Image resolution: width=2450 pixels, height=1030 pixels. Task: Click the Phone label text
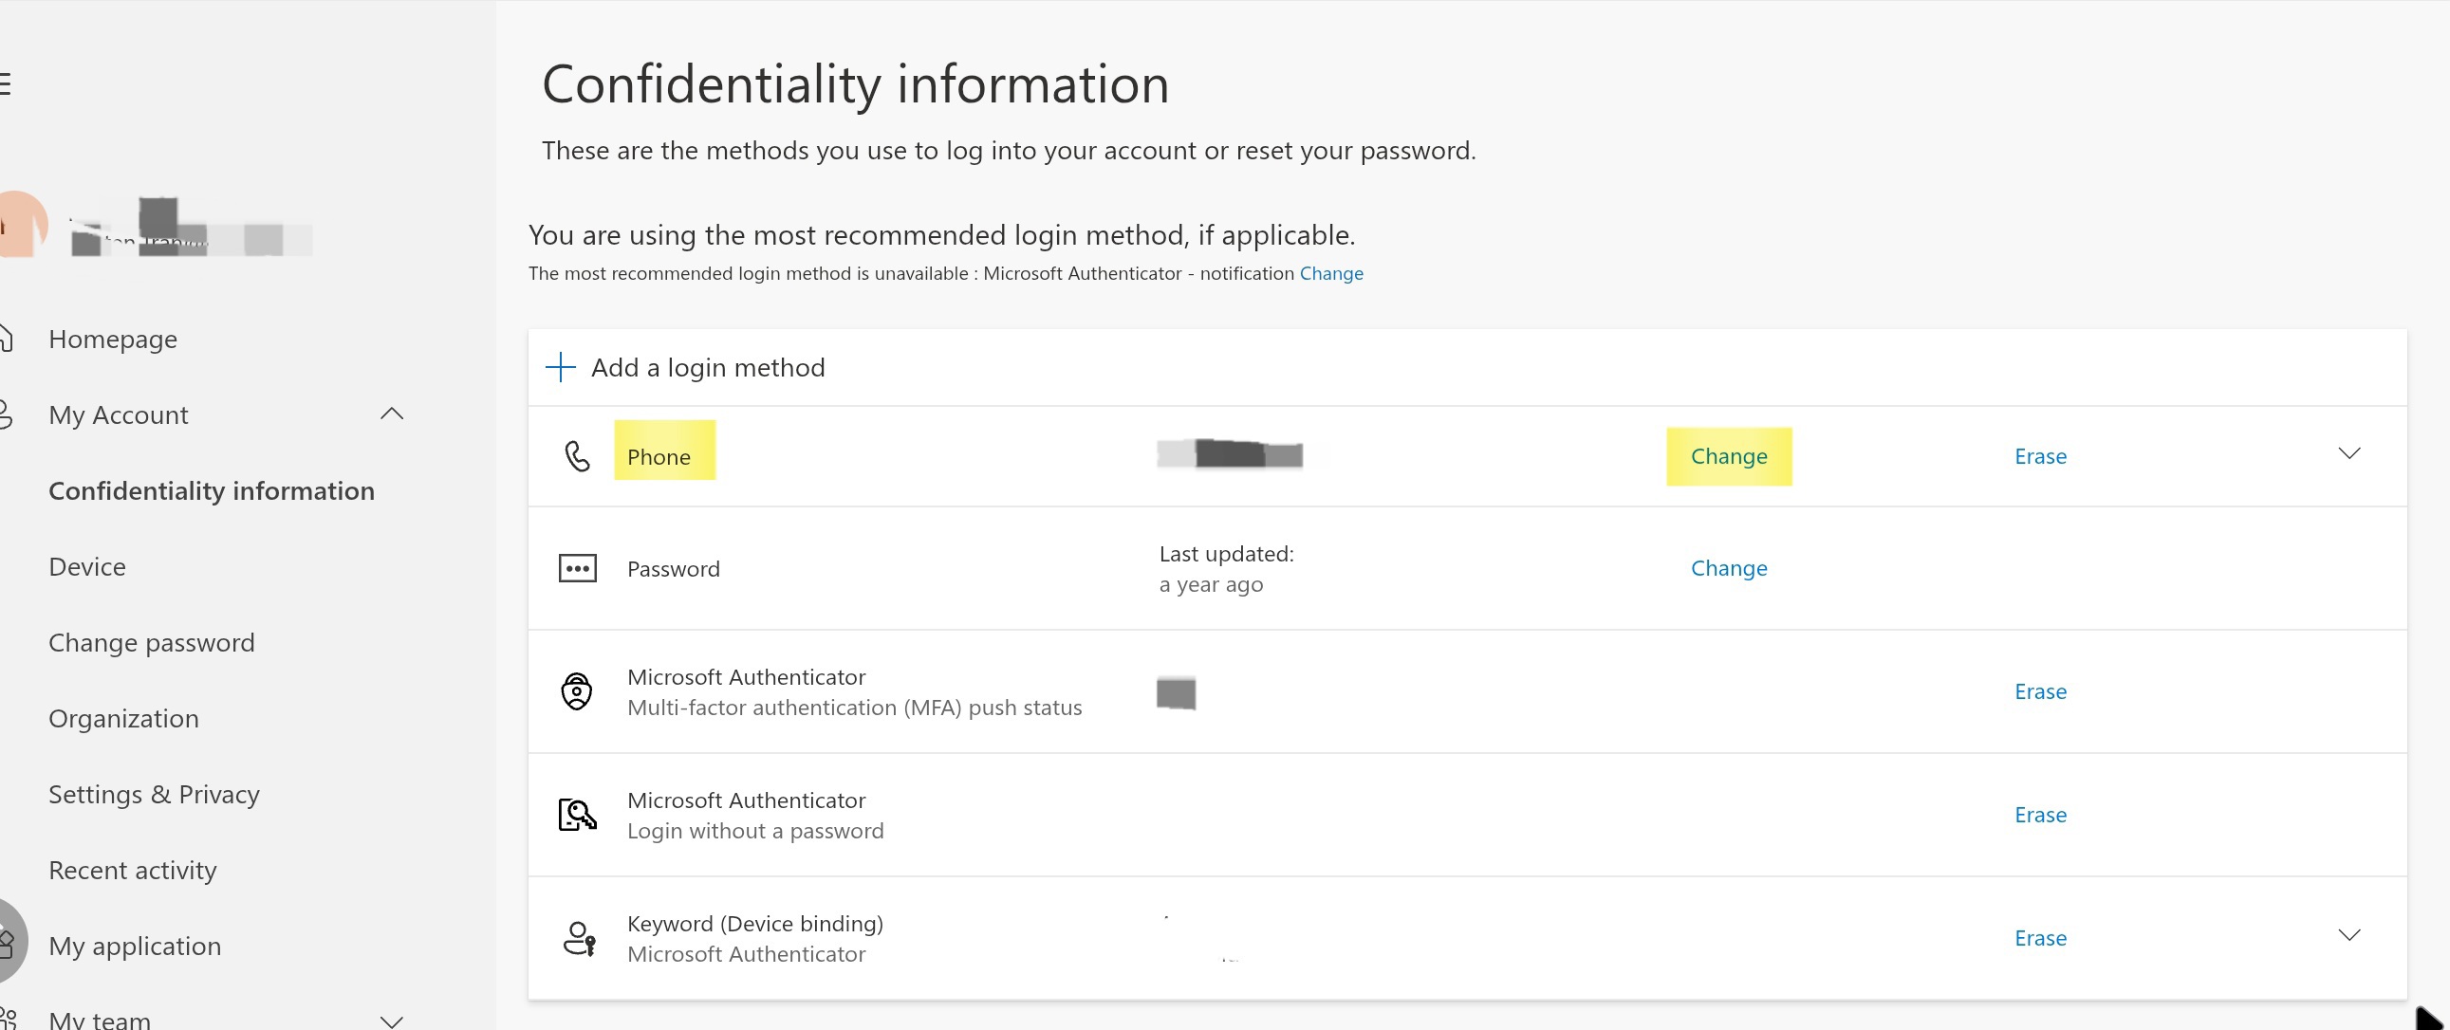click(x=659, y=457)
